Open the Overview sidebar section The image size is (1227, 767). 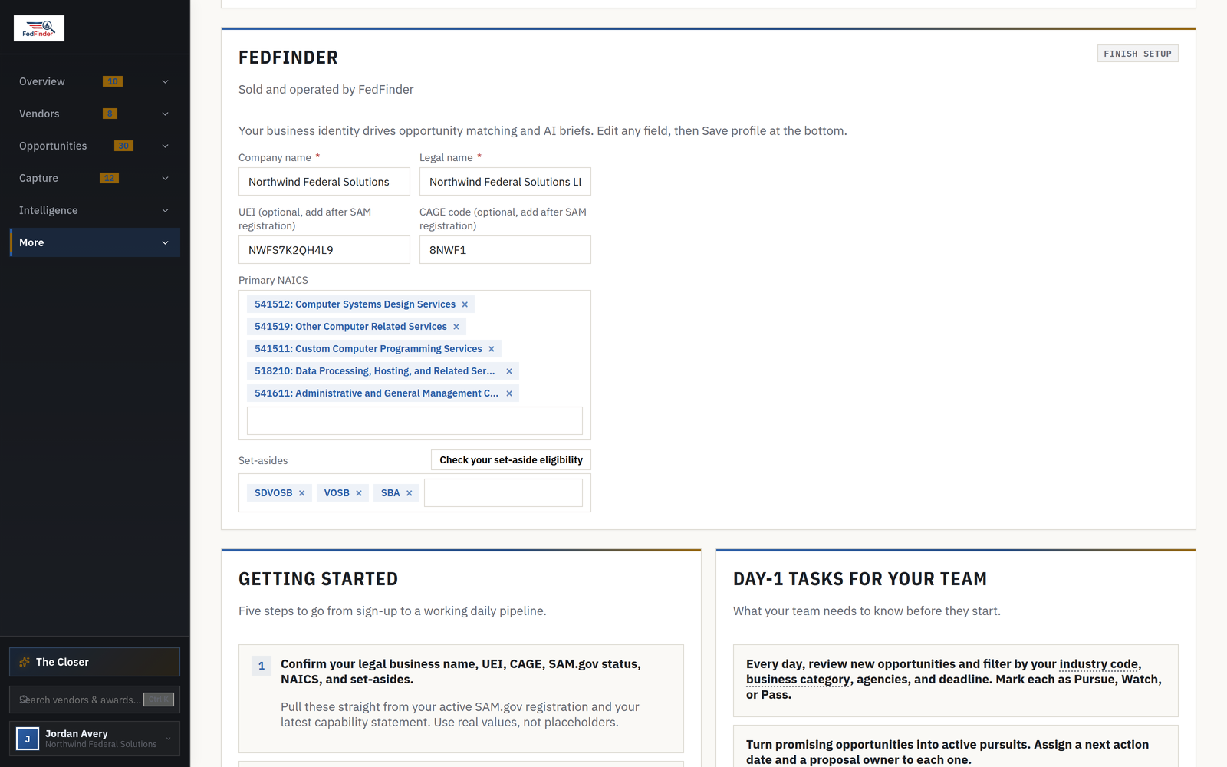tap(95, 81)
